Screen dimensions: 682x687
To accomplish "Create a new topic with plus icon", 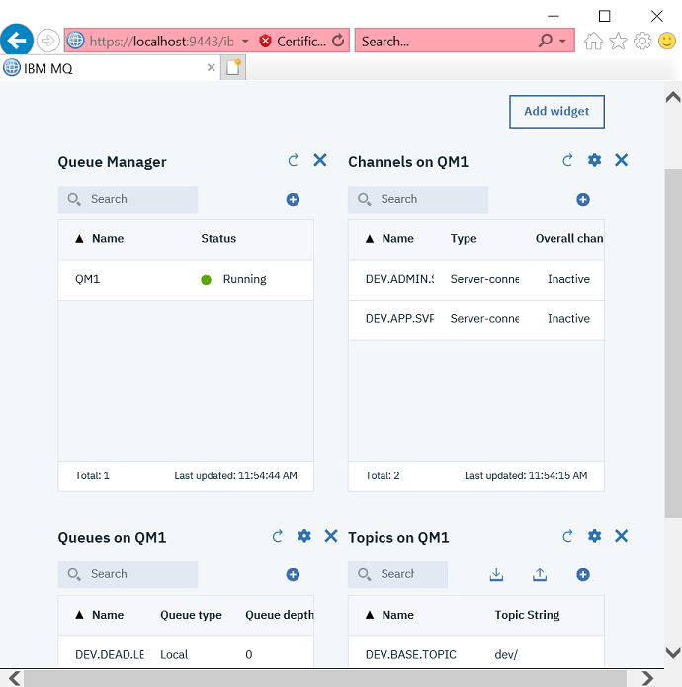I will [x=582, y=575].
